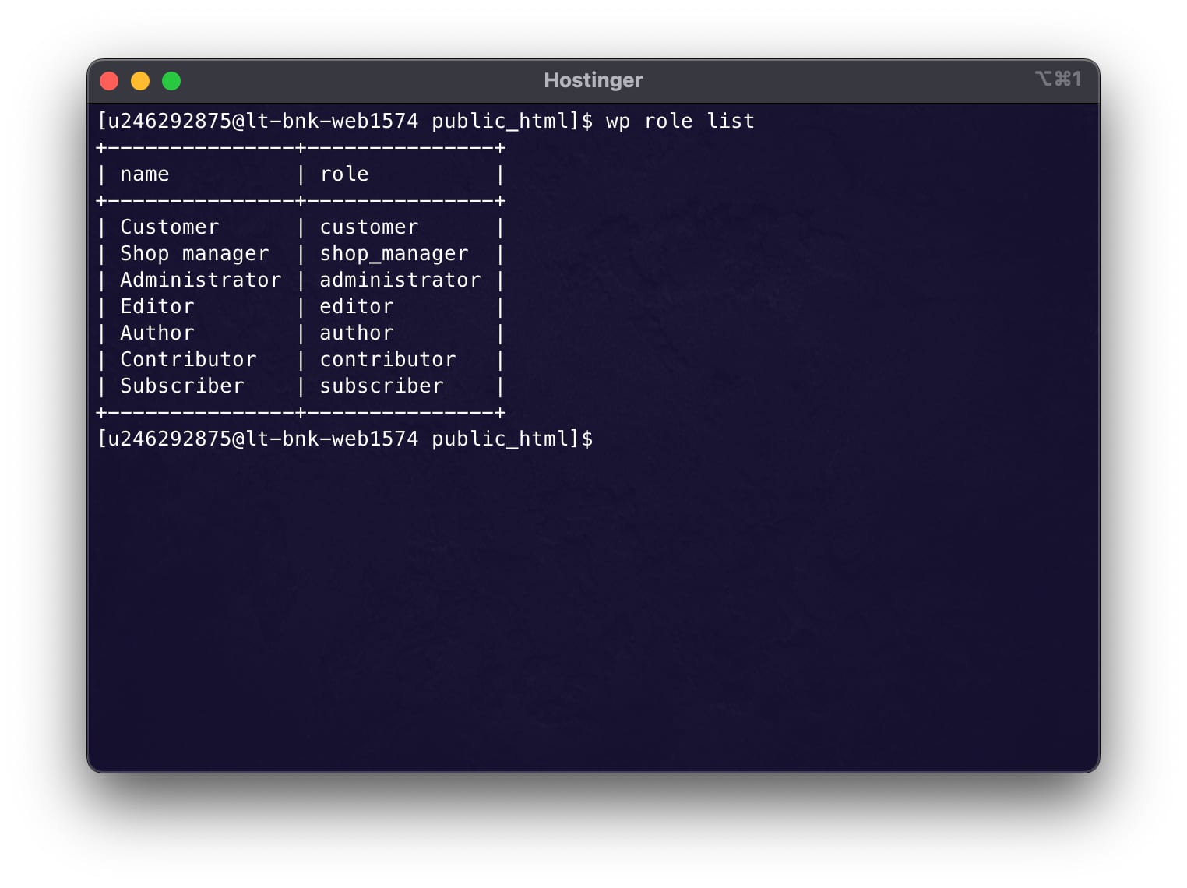The height and width of the screenshot is (888, 1187).
Task: Click the 'Contributor' name entry
Action: [188, 359]
